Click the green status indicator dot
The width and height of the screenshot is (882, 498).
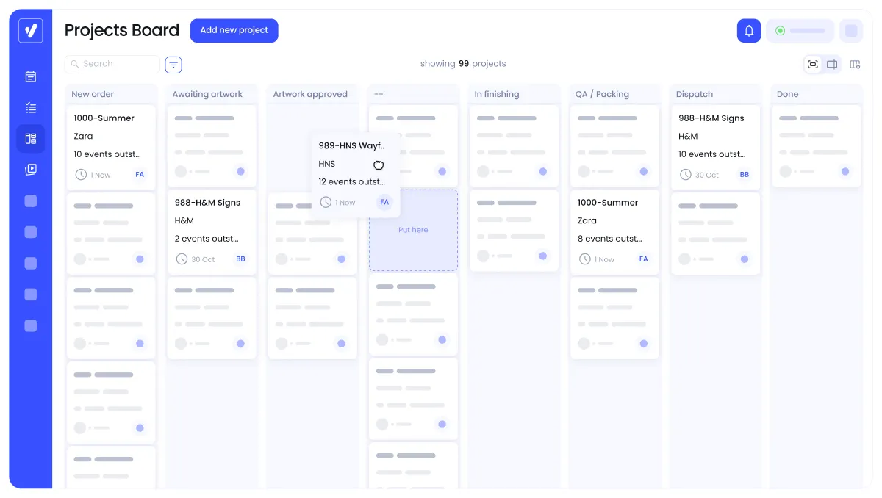[781, 31]
